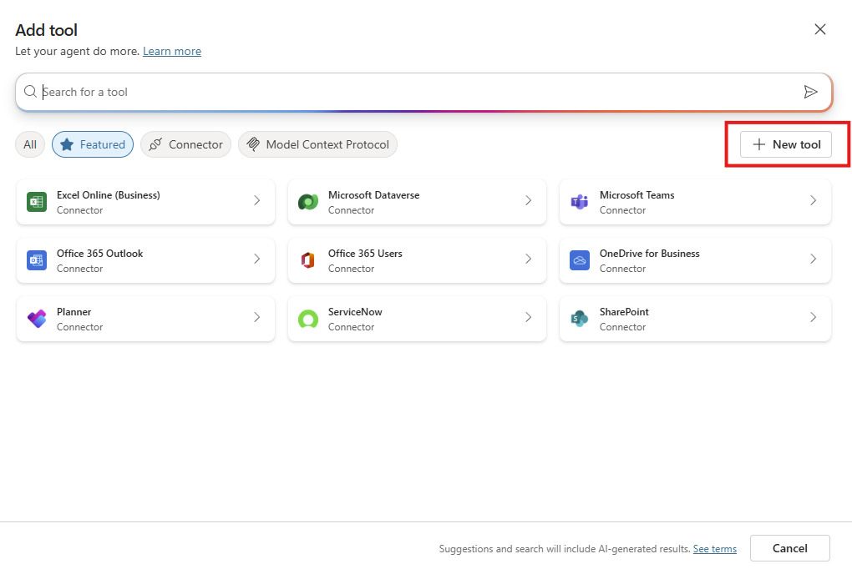
Task: Select the Office 365 Users title text
Action: point(365,254)
